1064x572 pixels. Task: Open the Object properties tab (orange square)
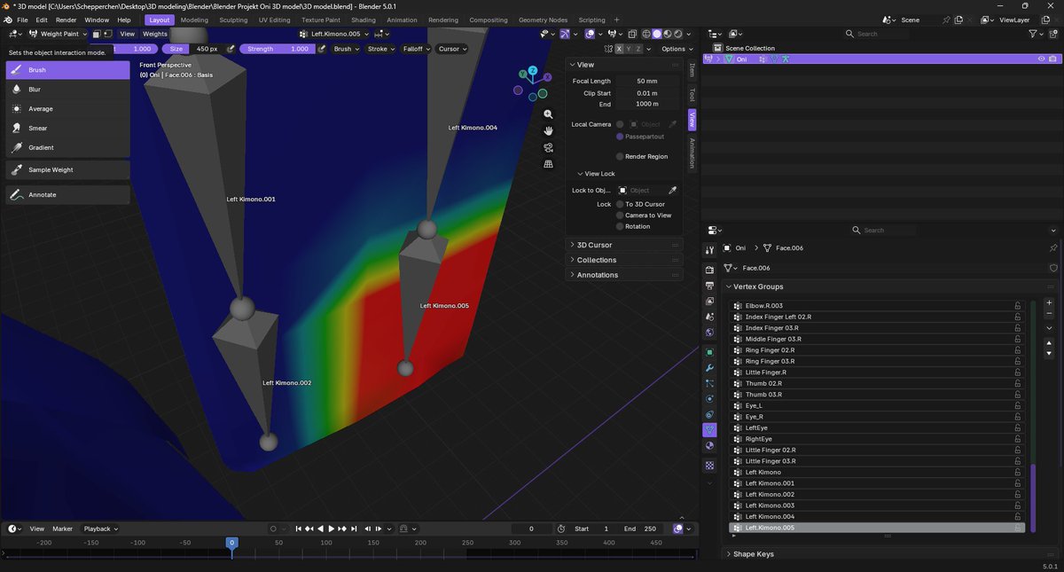[x=709, y=352]
